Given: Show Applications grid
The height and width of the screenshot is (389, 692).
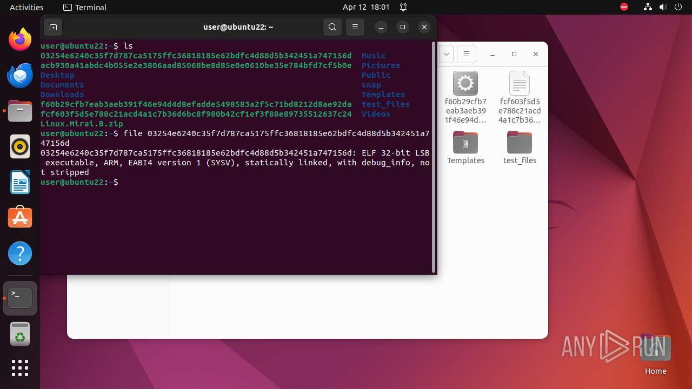Looking at the screenshot, I should (20, 368).
